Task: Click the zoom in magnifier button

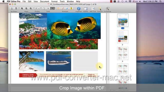Action: [22, 8]
